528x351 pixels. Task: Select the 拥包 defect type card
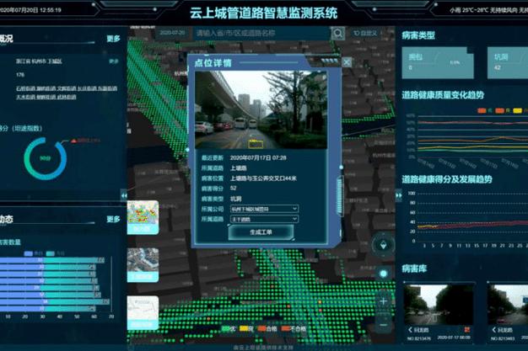438,63
